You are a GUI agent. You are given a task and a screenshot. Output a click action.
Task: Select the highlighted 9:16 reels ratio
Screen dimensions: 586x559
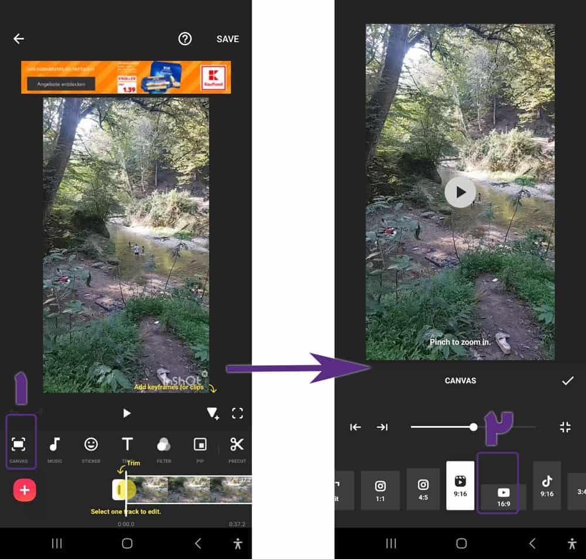click(460, 485)
